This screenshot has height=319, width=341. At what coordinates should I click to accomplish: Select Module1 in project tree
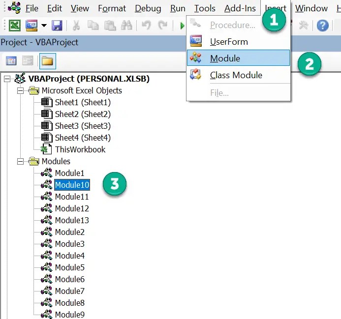(x=69, y=173)
